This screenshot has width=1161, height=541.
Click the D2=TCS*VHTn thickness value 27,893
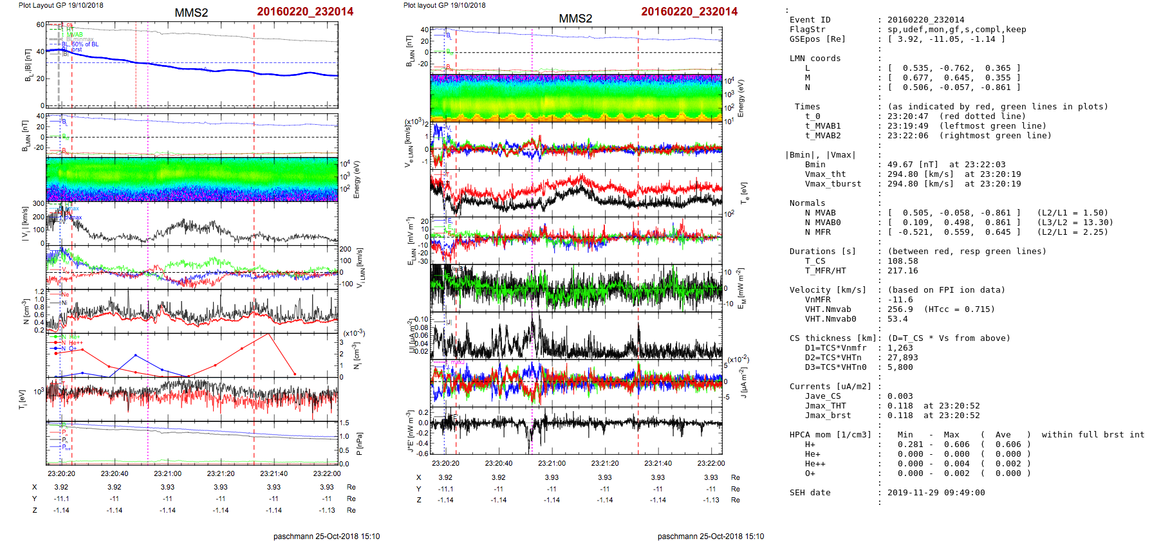point(902,358)
